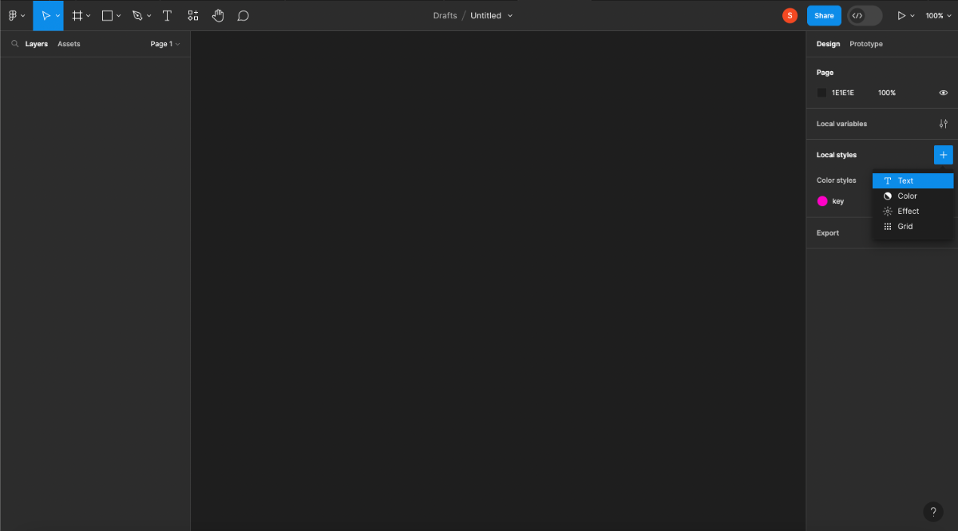Choose Text from the style menu
Screen dimensions: 958x531
(913, 180)
